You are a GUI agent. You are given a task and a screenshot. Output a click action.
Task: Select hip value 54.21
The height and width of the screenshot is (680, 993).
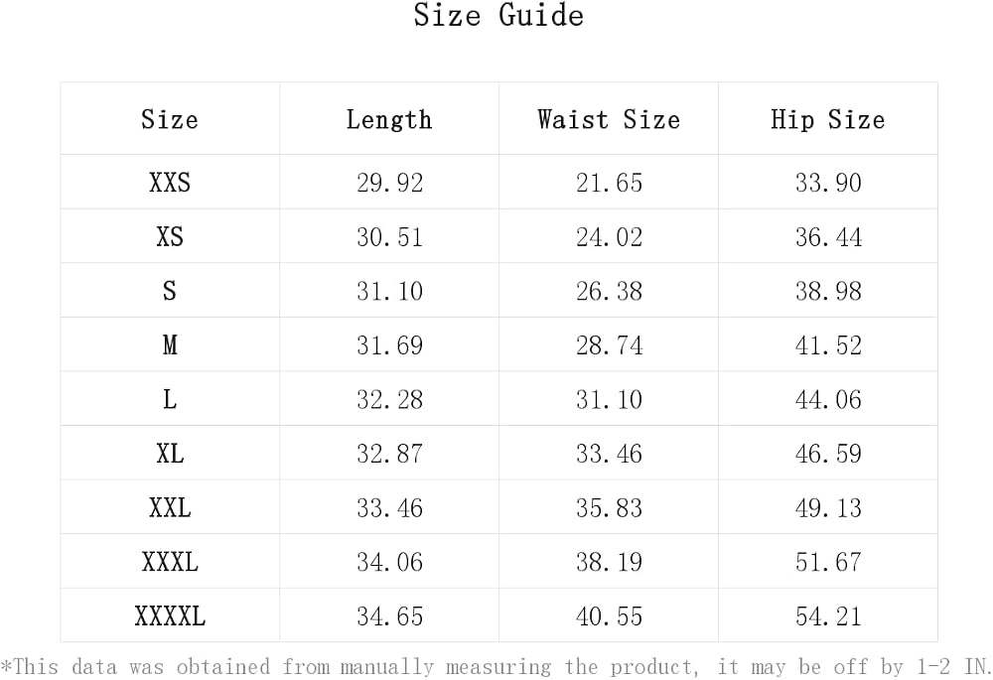(828, 616)
